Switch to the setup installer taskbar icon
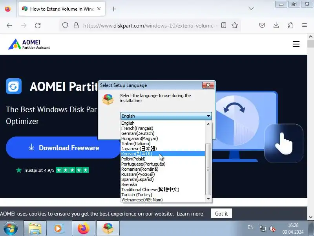The width and height of the screenshot is (314, 236). click(108, 229)
